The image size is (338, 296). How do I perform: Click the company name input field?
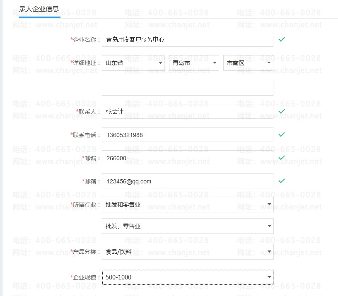pos(187,40)
